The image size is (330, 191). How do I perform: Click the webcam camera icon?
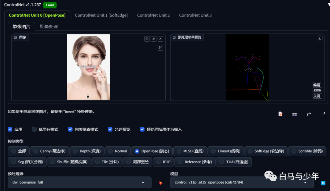click(295, 115)
